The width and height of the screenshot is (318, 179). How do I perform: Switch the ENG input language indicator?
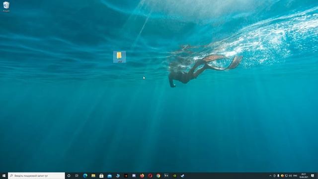(295, 176)
